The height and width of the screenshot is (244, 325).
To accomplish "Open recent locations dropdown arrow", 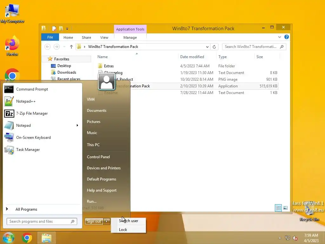I will pos(64,47).
